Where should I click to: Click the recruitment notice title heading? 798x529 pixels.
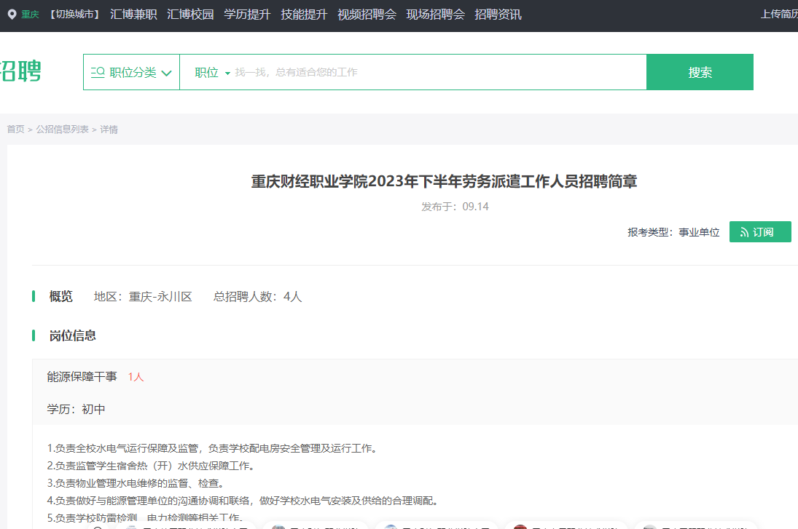pos(445,181)
